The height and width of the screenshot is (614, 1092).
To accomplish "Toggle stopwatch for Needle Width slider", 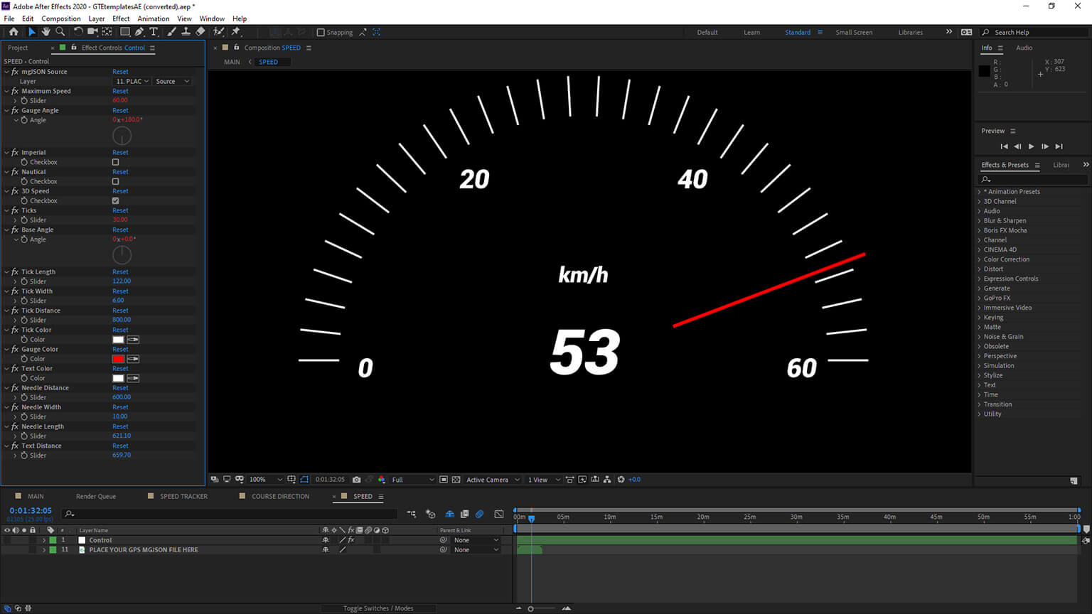I will coord(24,416).
